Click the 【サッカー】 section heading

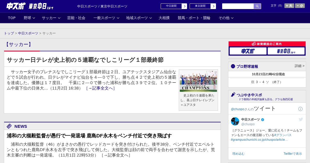point(18,45)
